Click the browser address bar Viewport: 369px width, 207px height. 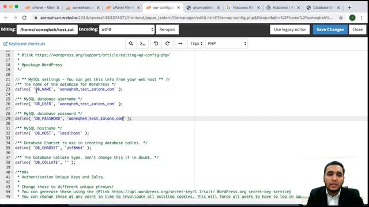point(187,18)
